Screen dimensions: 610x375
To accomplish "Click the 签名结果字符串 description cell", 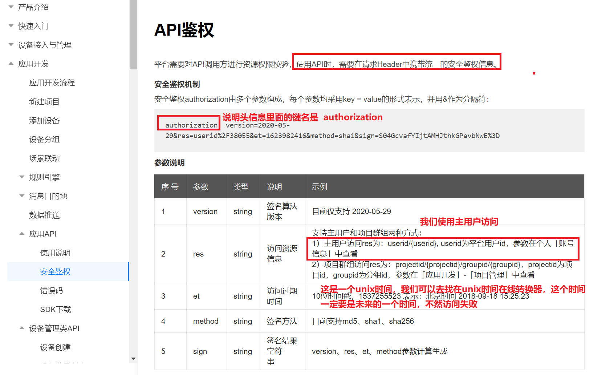I will point(282,351).
